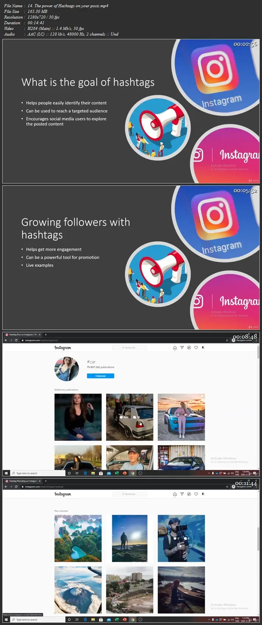Screen dimensions: 262x625
Task: Click 'Plus récentes' heading
Action: coord(61,511)
